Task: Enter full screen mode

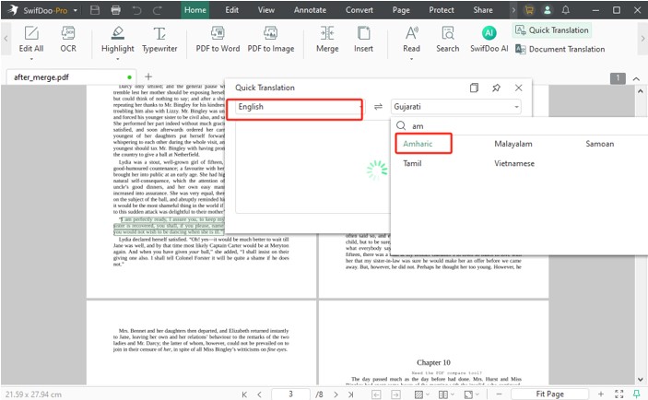Action: (619, 394)
